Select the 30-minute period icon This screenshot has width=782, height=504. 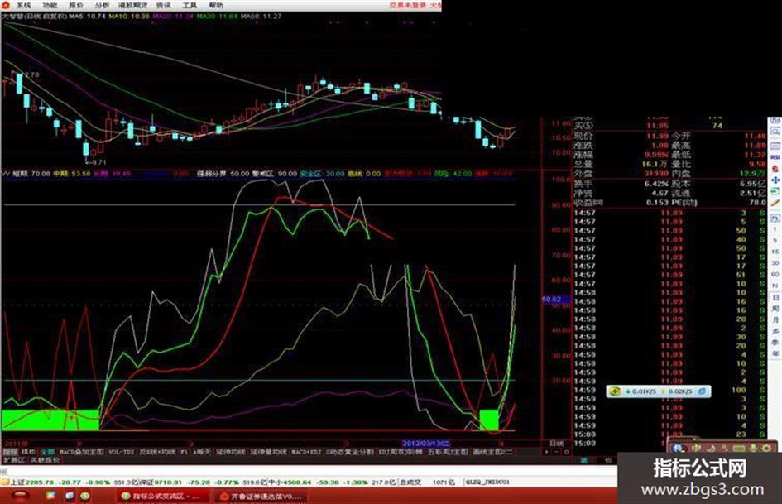click(x=775, y=263)
